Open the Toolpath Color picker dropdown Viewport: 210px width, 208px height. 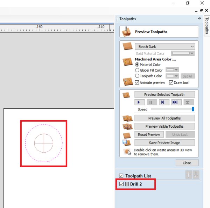(172, 76)
